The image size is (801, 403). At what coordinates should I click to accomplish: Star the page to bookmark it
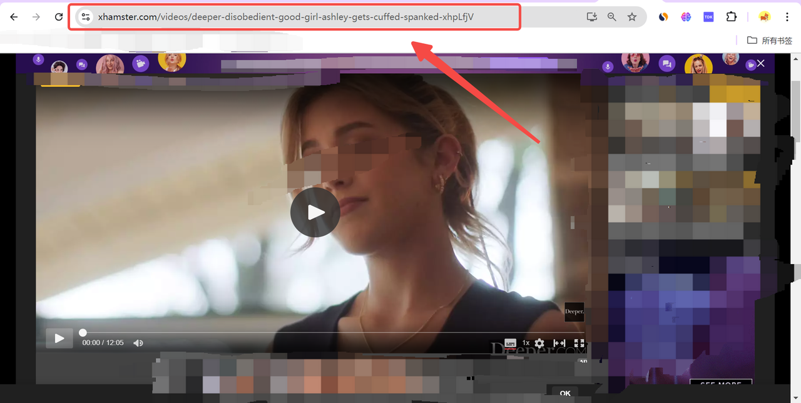coord(631,17)
